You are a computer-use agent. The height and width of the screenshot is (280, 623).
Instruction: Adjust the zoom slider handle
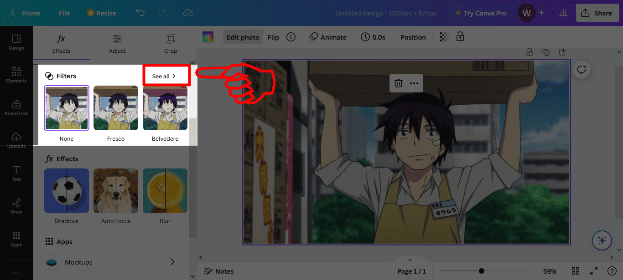pyautogui.click(x=482, y=271)
